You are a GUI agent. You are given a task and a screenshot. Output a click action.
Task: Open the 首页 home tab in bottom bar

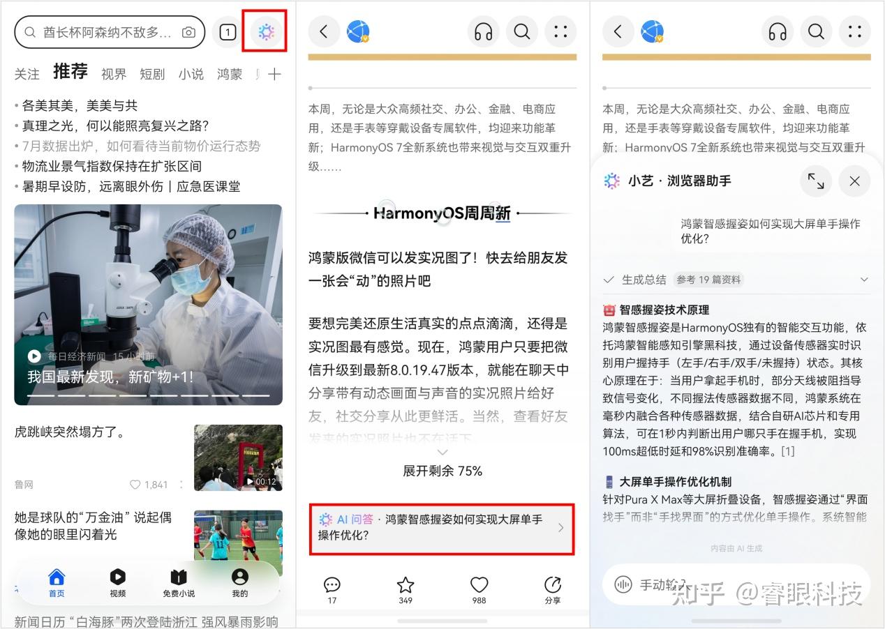[x=57, y=583]
